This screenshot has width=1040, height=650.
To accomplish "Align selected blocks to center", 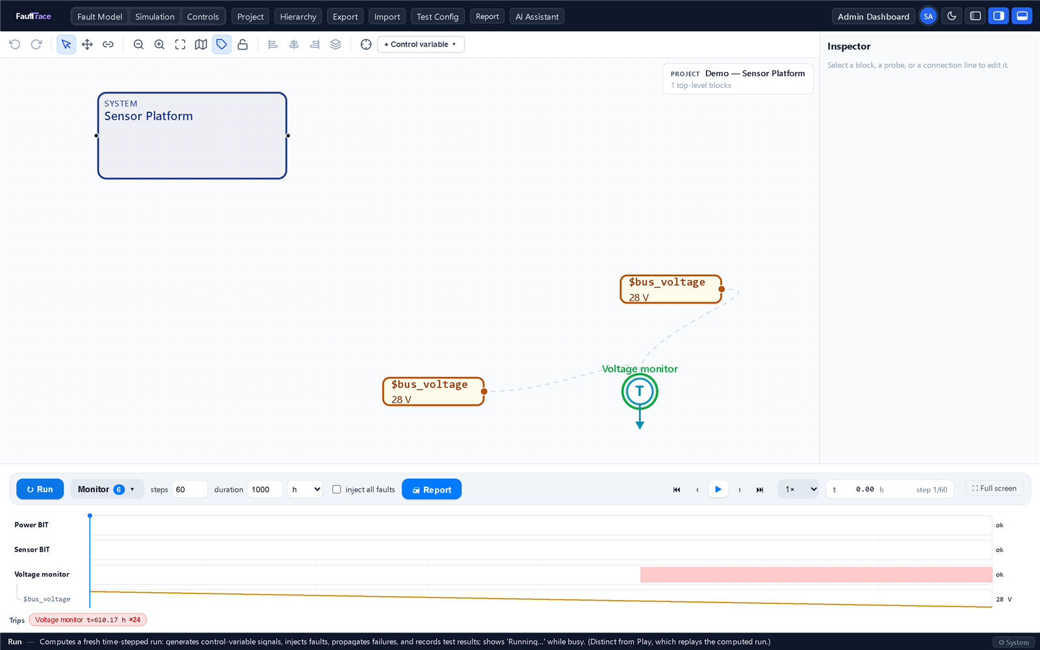I will pos(294,44).
